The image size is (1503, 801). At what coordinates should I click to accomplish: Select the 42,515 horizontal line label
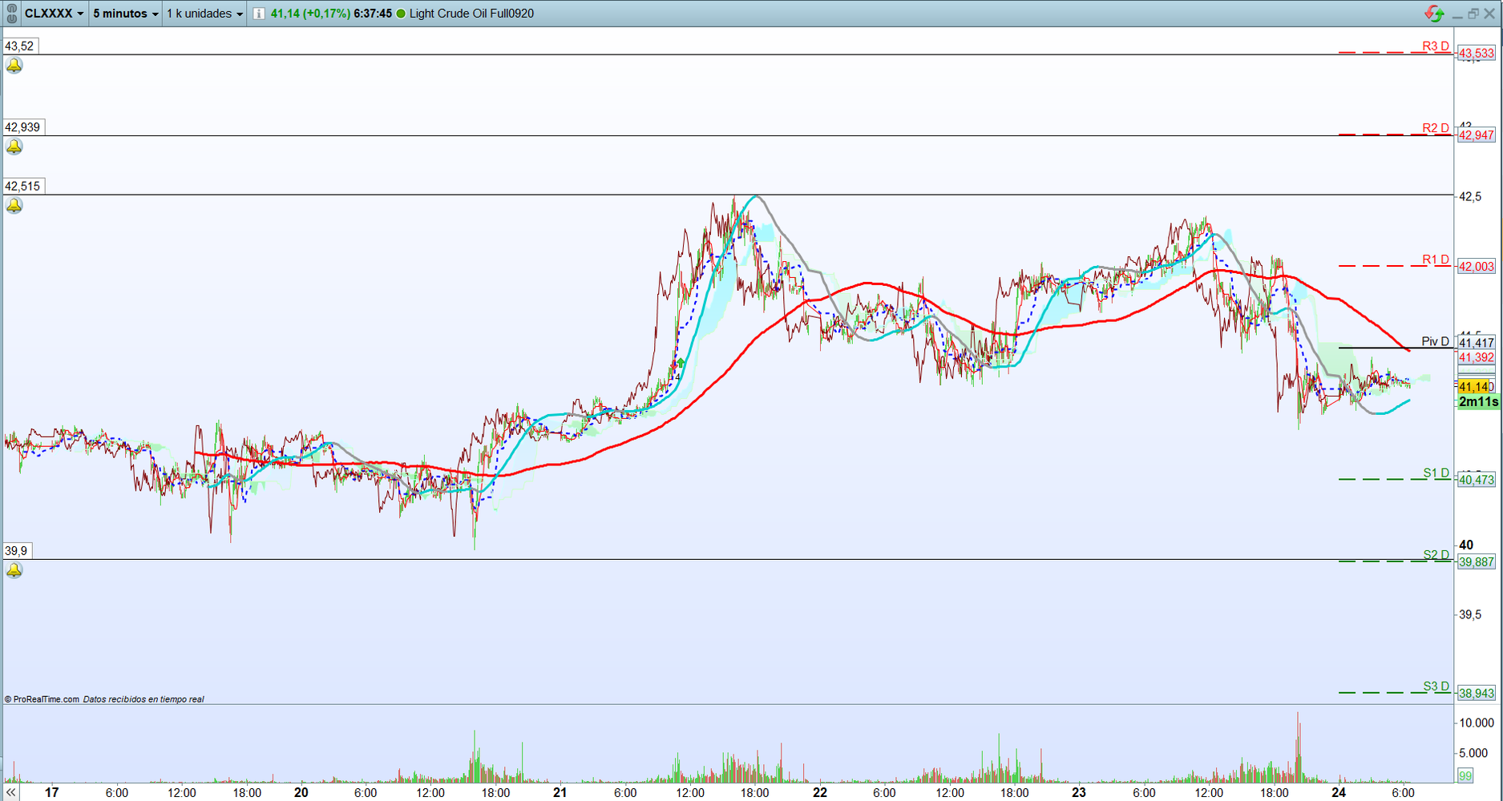coord(23,187)
